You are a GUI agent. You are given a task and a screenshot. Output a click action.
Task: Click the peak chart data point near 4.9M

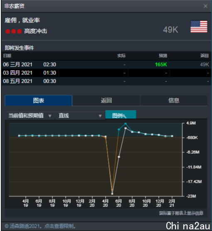click(x=126, y=124)
